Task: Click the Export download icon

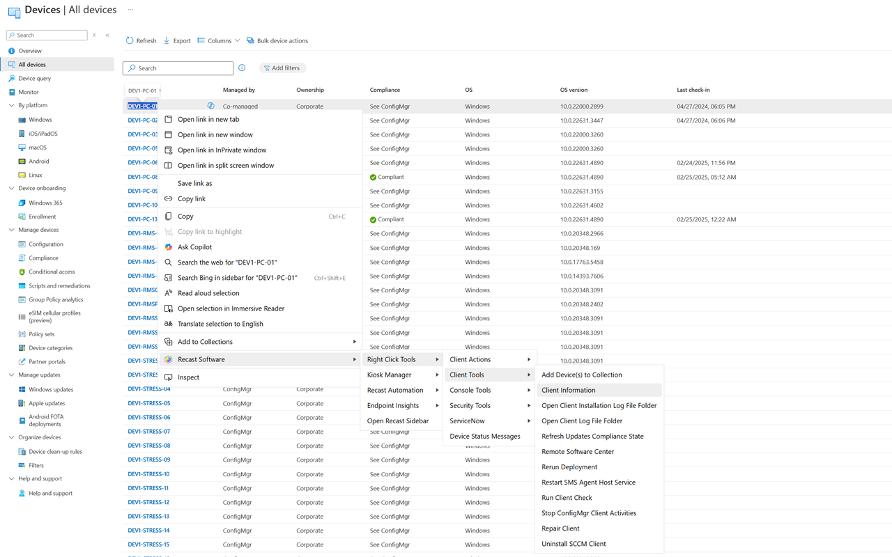Action: (167, 40)
